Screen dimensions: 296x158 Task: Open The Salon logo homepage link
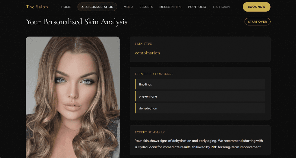(37, 7)
